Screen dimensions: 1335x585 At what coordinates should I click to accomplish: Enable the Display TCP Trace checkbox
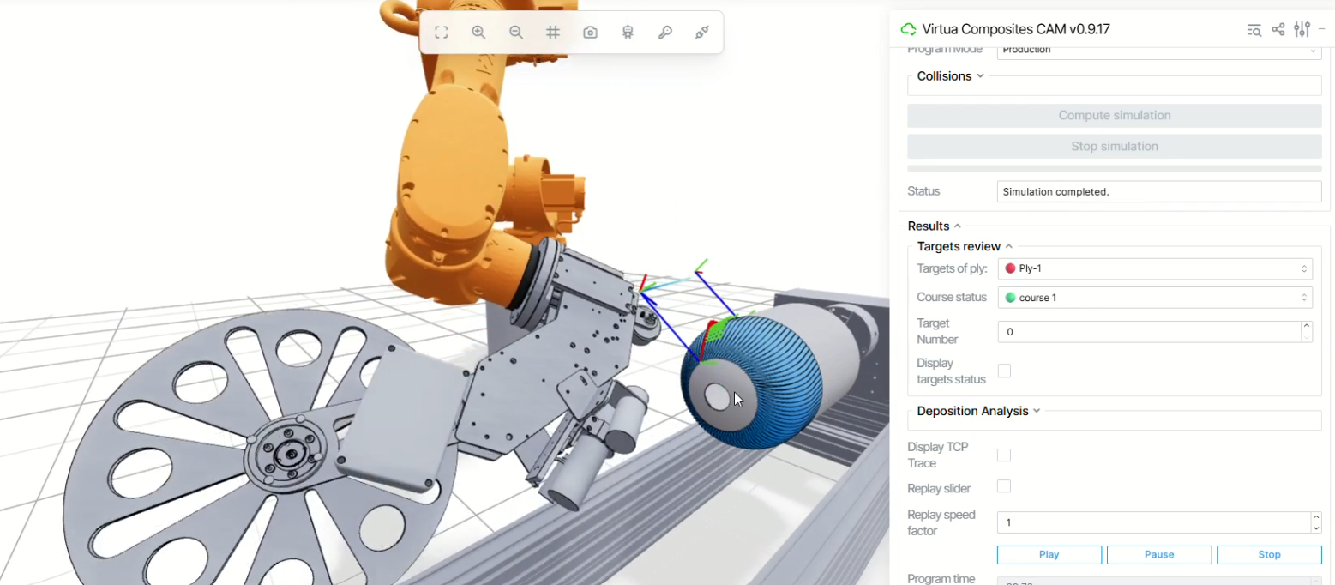click(x=1004, y=455)
